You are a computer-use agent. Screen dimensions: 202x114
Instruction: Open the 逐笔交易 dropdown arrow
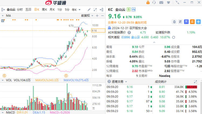pyautogui.click(x=126, y=82)
